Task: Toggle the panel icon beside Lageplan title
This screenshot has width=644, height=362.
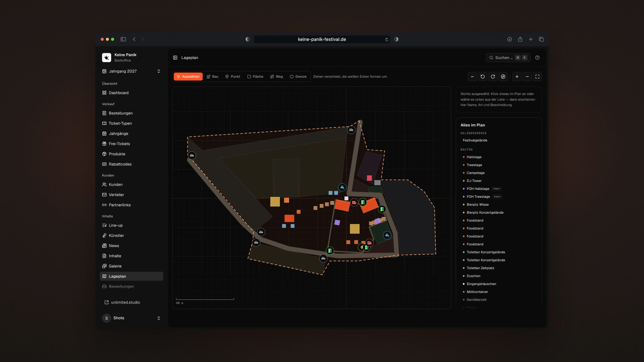Action: point(175,58)
